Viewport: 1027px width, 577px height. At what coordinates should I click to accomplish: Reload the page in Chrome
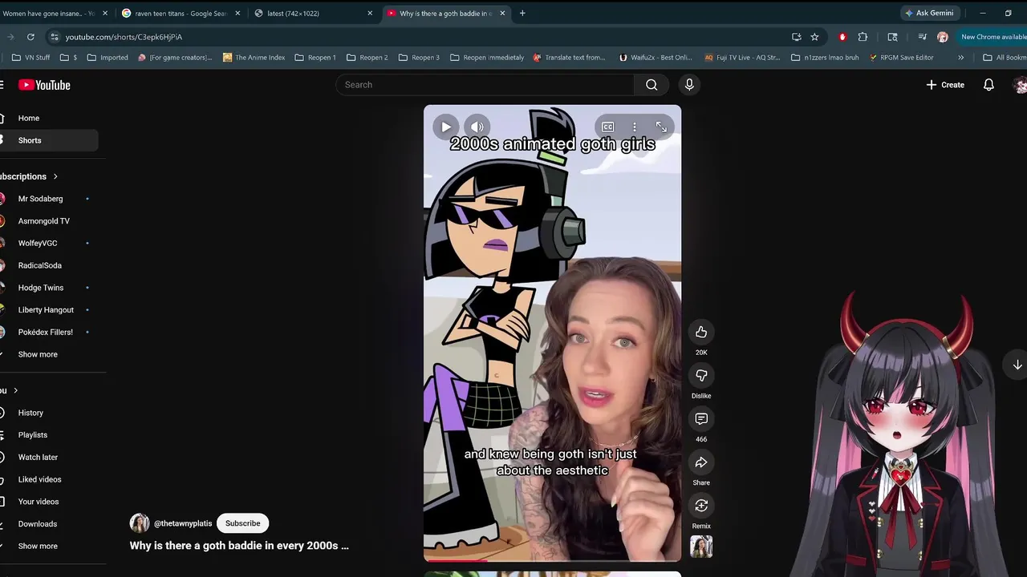[x=30, y=37]
